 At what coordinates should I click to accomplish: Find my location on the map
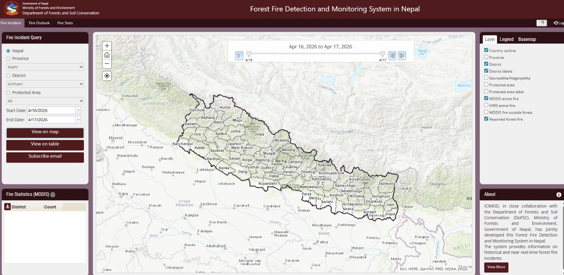[x=107, y=76]
